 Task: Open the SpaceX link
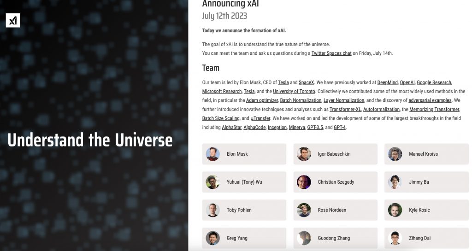306,82
